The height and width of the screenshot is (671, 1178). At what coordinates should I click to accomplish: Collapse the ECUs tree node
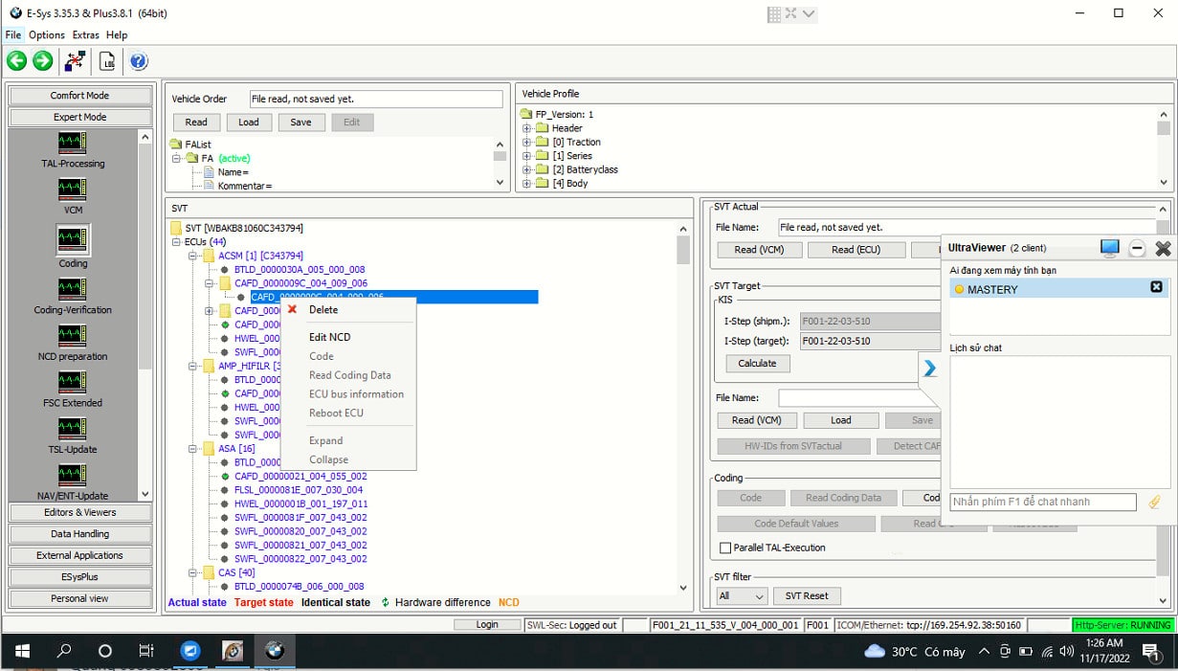(x=176, y=242)
